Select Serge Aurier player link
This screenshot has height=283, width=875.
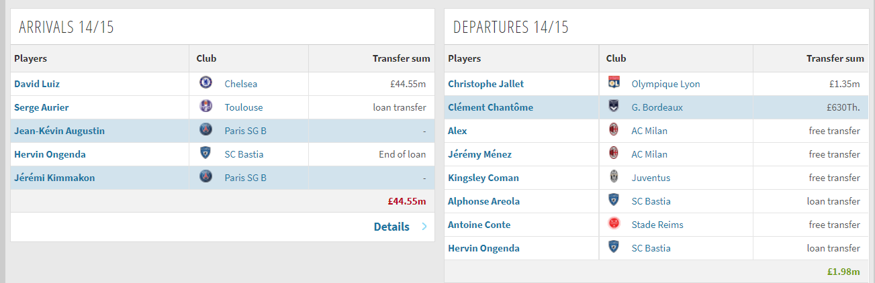[x=42, y=107]
